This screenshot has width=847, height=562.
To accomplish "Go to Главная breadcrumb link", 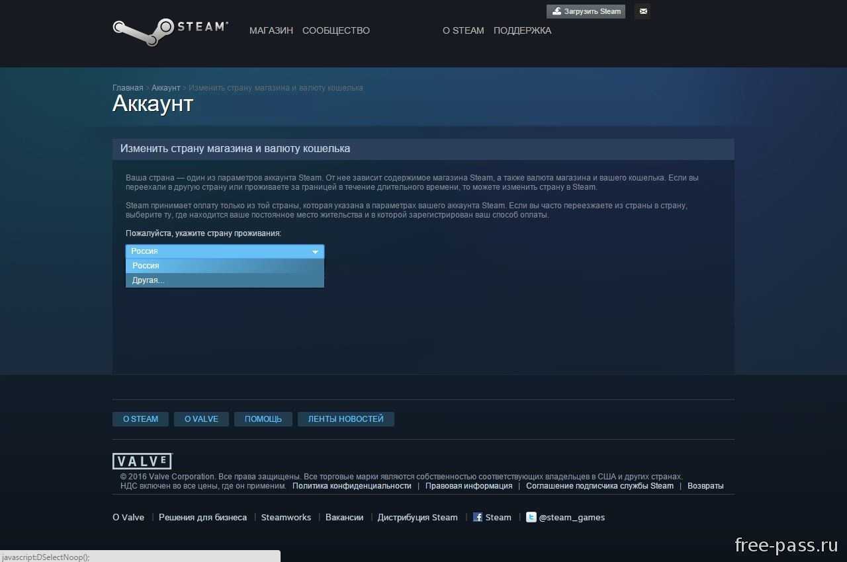I will click(128, 88).
